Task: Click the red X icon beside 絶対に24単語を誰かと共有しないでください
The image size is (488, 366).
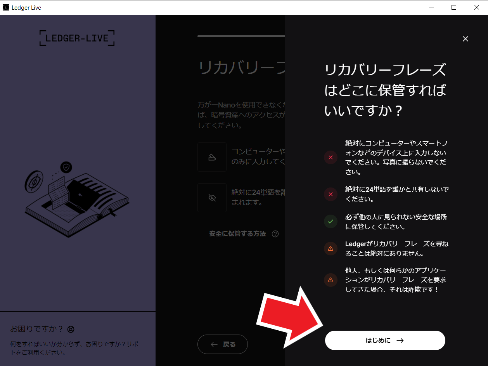Action: pyautogui.click(x=331, y=194)
